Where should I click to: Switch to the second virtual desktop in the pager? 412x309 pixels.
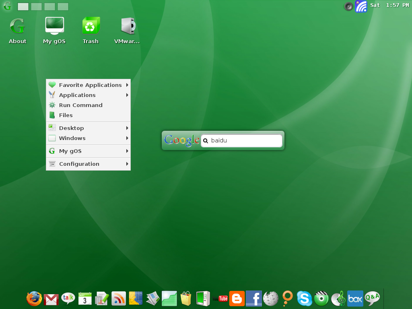pyautogui.click(x=36, y=6)
